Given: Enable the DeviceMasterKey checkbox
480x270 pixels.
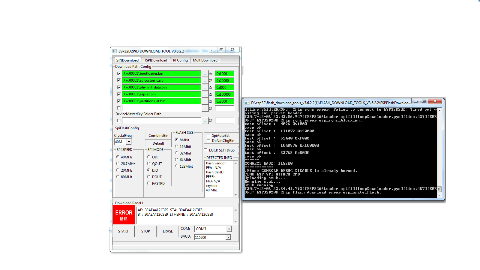Looking at the screenshot, I should pos(119,121).
